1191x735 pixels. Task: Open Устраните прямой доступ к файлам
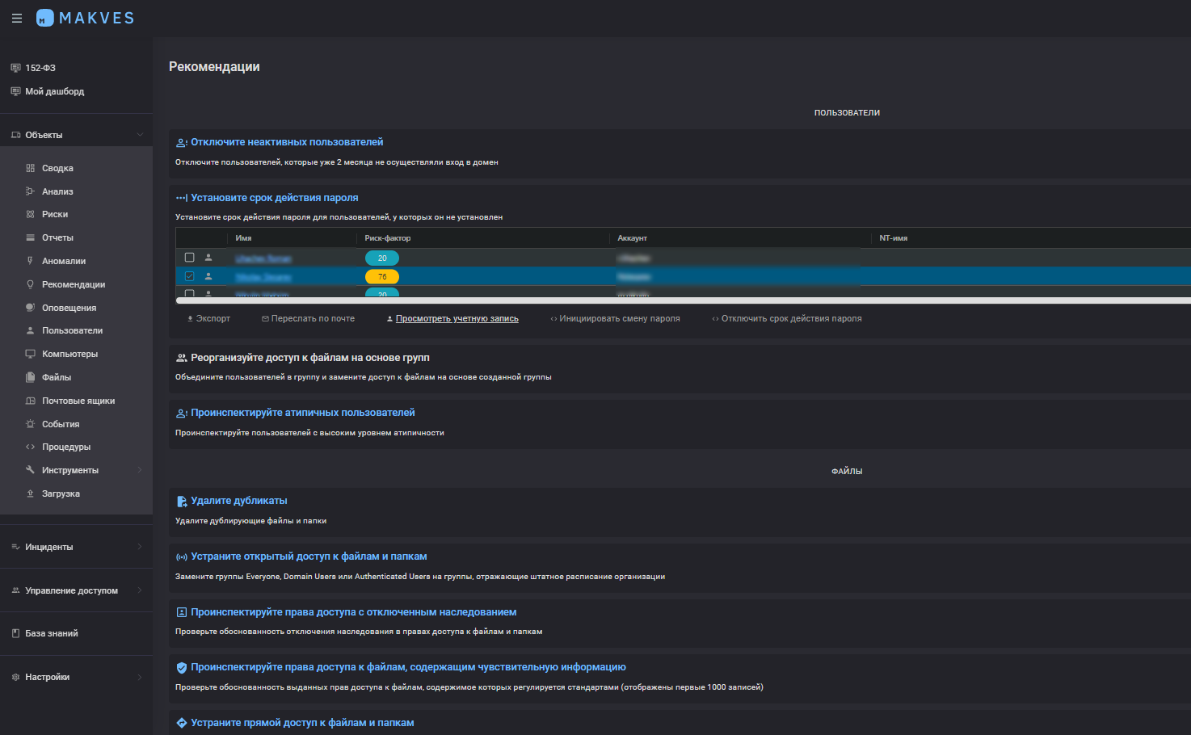(302, 723)
